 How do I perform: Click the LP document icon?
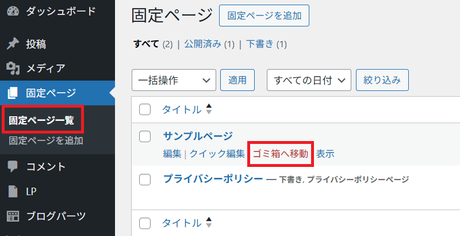click(x=13, y=191)
